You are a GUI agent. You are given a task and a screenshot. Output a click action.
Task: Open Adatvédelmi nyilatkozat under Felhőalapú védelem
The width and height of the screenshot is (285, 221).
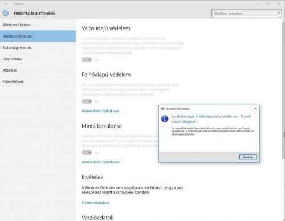click(x=100, y=111)
